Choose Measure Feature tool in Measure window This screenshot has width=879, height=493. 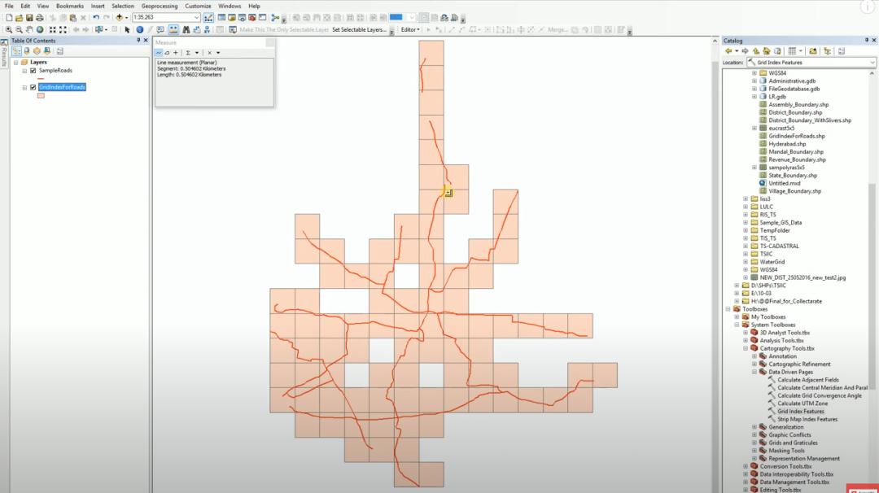click(176, 53)
